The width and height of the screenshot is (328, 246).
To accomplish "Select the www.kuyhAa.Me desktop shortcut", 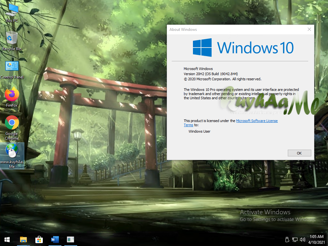I will (12, 156).
